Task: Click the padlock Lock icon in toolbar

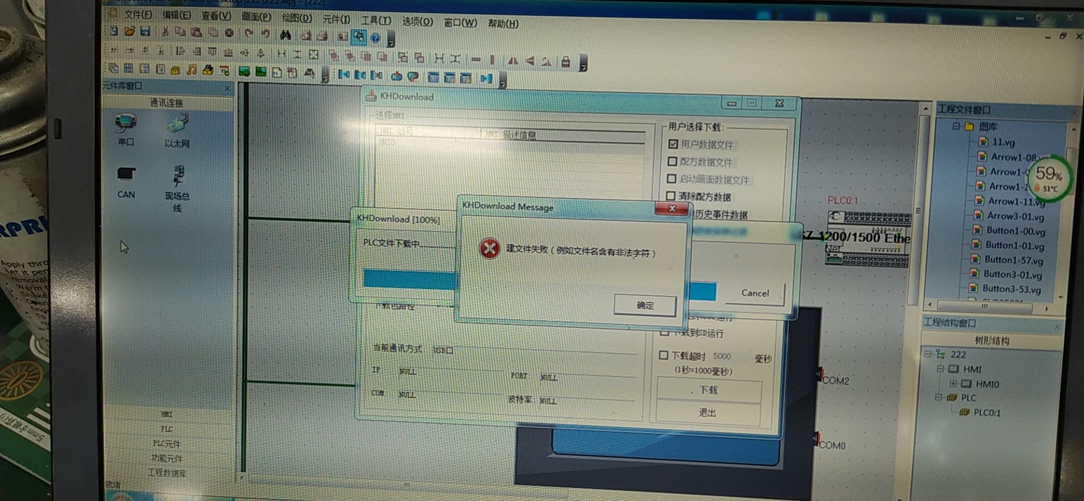Action: tap(566, 62)
